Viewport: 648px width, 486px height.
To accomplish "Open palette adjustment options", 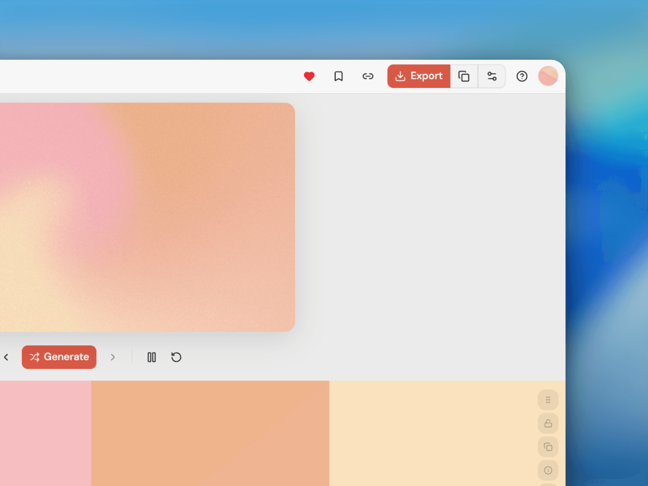I will [492, 76].
